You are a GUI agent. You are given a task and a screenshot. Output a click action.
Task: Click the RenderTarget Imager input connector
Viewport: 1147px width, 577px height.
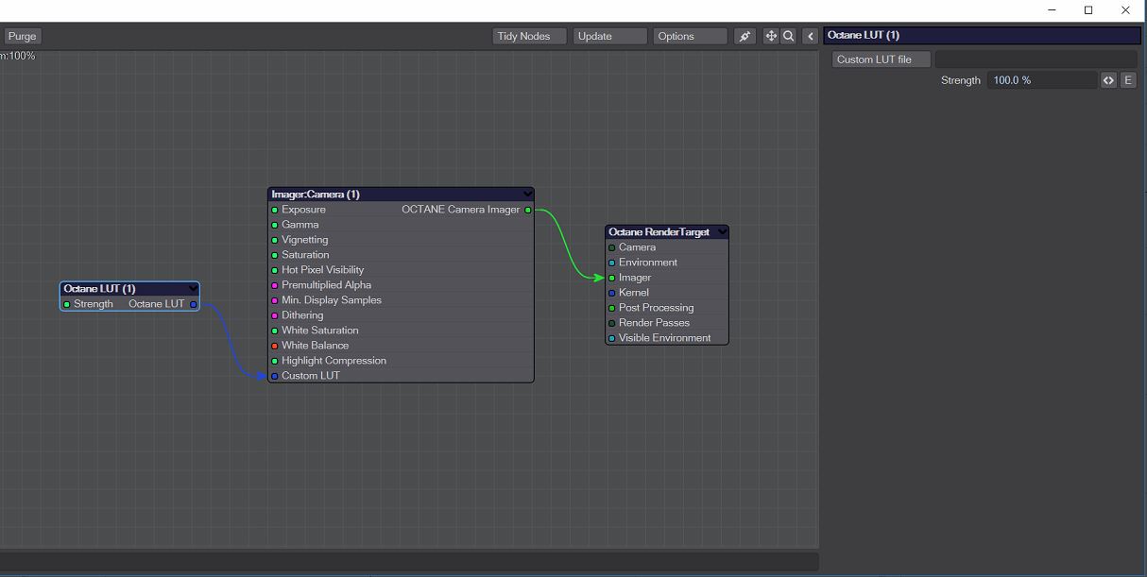pos(612,278)
